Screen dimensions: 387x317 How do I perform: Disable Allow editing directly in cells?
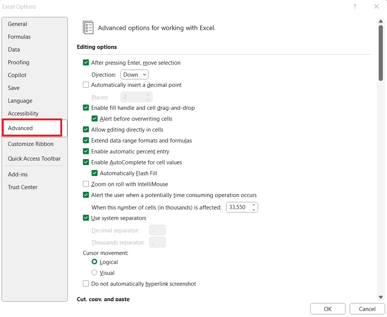pyautogui.click(x=86, y=130)
